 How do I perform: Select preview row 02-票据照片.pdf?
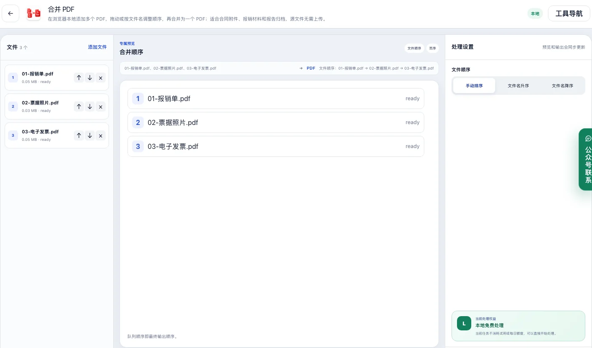click(x=276, y=122)
